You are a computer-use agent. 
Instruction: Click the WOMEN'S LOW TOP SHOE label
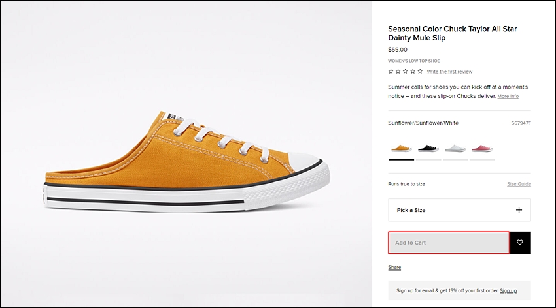(x=414, y=61)
